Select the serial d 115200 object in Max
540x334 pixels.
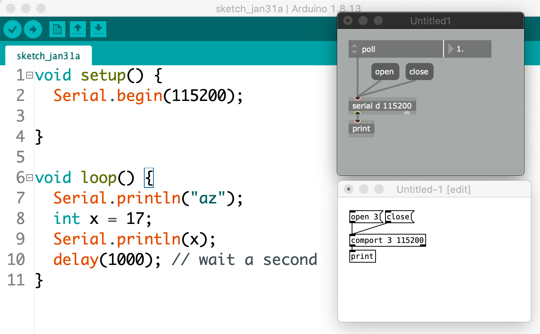coord(382,106)
